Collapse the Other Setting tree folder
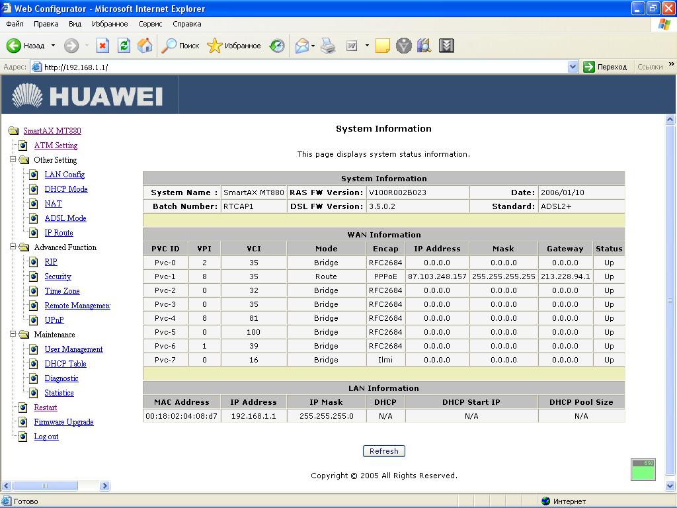677x508 pixels. pos(13,160)
